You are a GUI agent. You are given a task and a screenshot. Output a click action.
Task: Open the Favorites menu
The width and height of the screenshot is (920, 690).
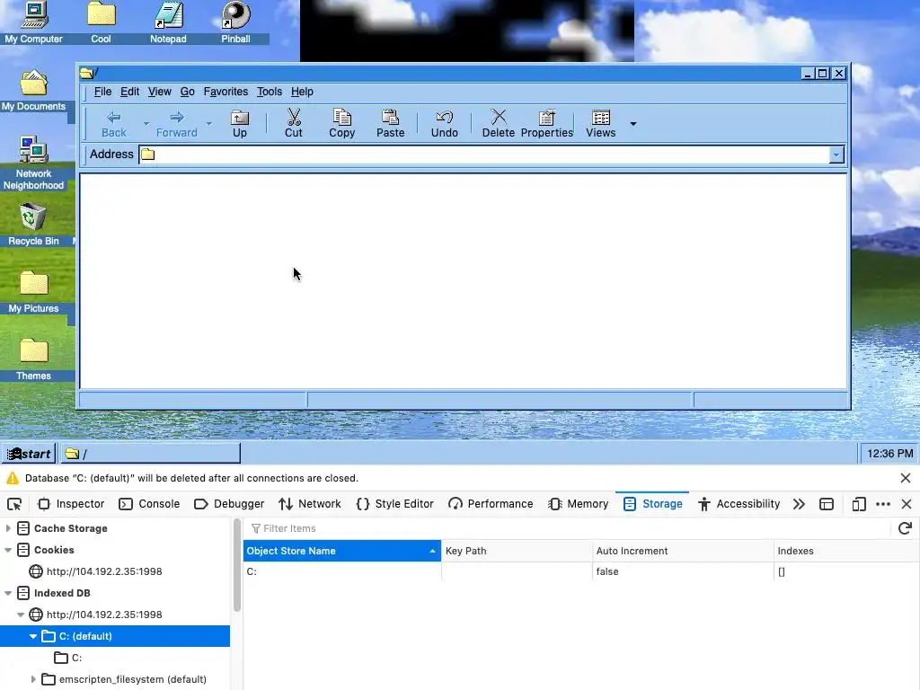point(226,92)
